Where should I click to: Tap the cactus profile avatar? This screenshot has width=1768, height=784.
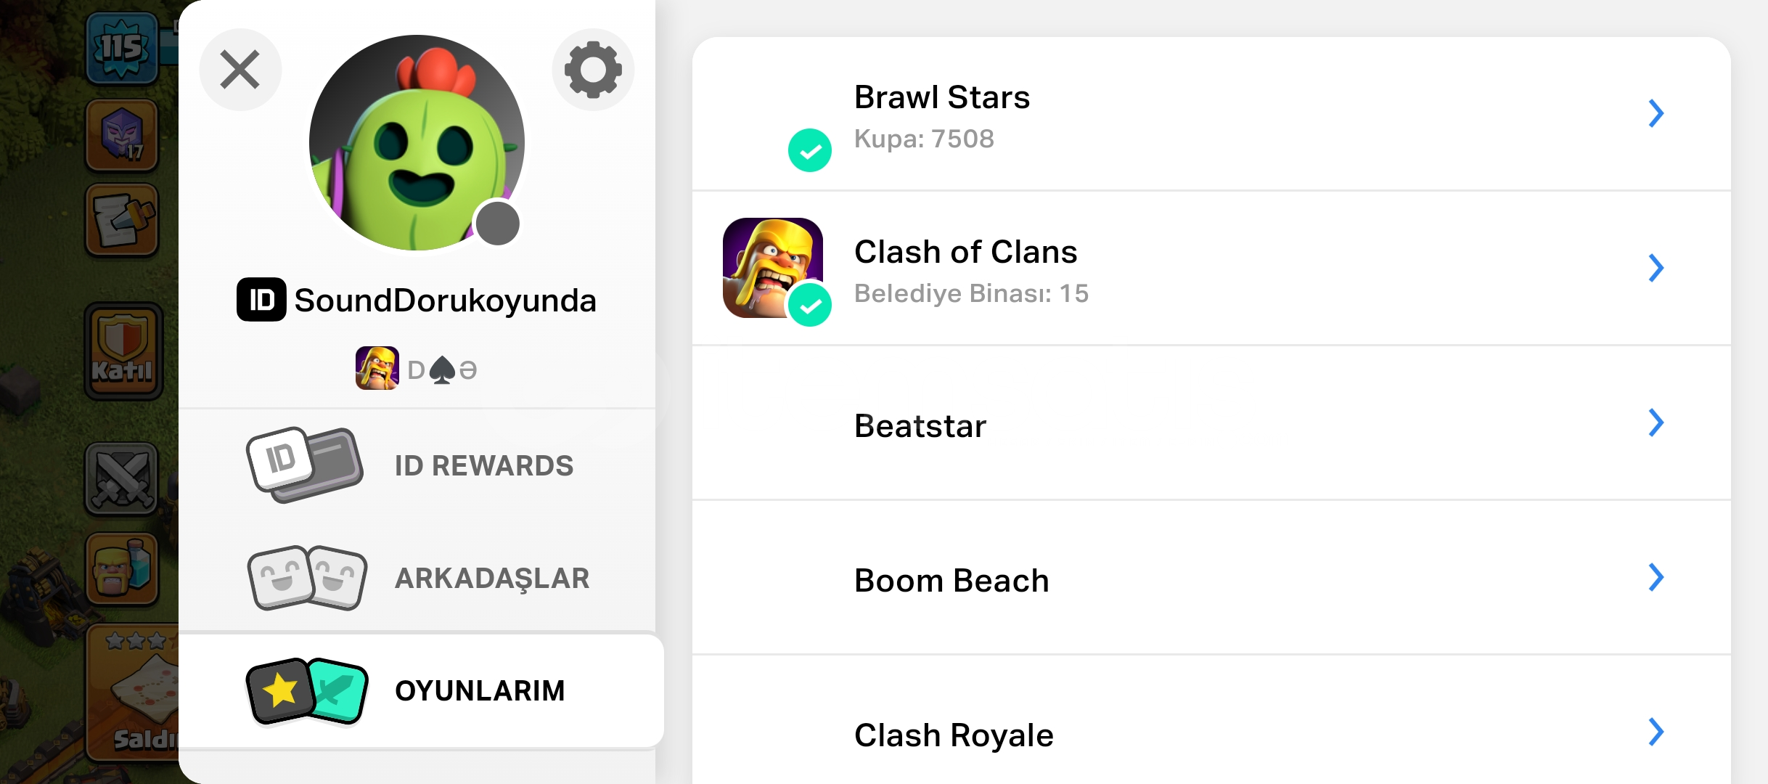coord(417,143)
